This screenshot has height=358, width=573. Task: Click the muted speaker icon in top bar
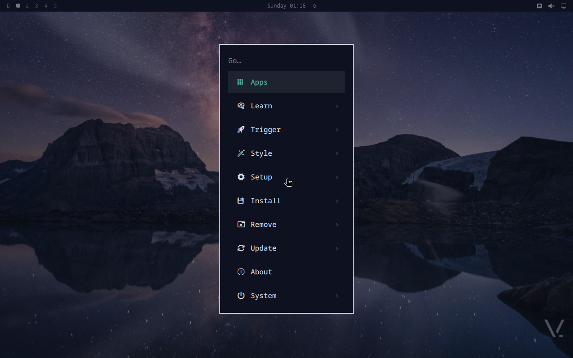(552, 6)
